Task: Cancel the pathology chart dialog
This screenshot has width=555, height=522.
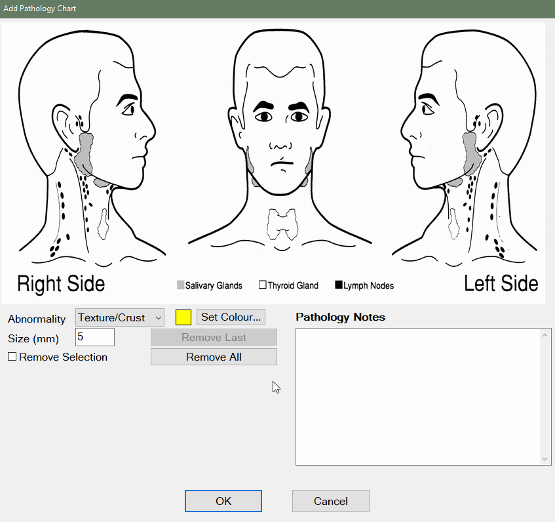Action: click(331, 501)
